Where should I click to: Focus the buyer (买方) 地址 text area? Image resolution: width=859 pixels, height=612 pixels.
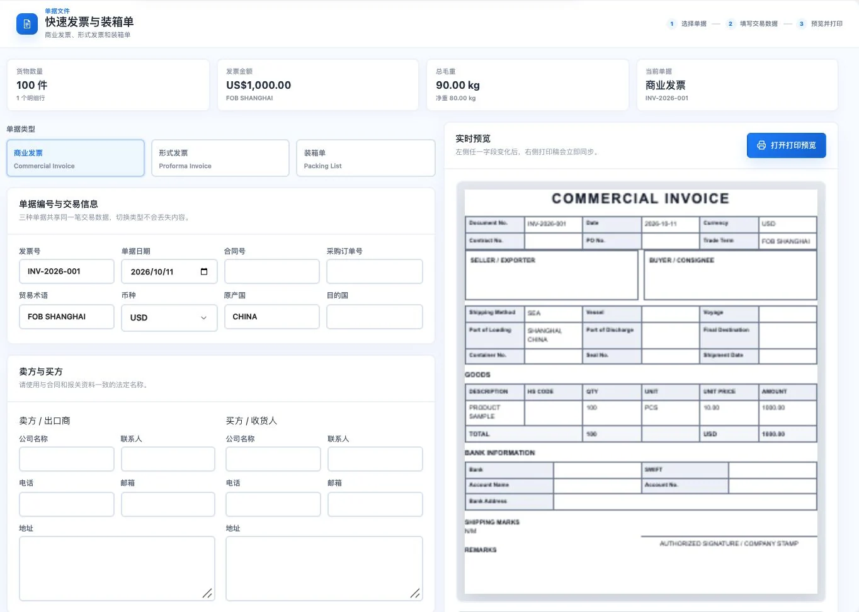pos(324,569)
